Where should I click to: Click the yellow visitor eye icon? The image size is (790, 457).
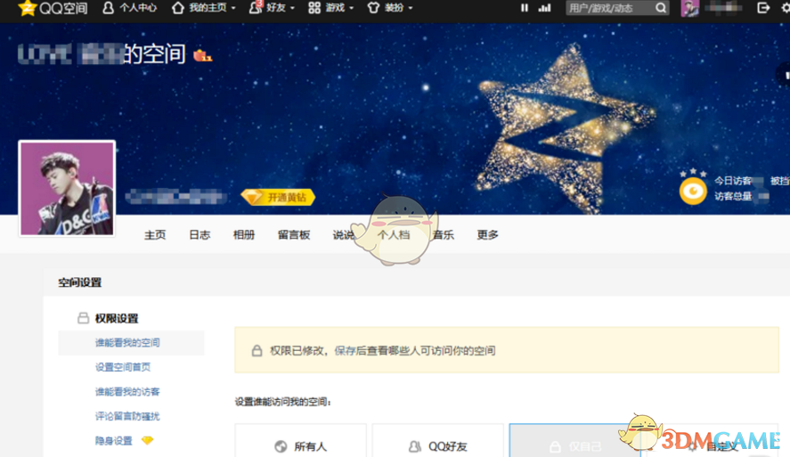pos(692,190)
